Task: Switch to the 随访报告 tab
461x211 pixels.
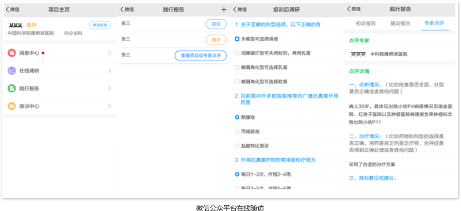Action: tap(400, 23)
